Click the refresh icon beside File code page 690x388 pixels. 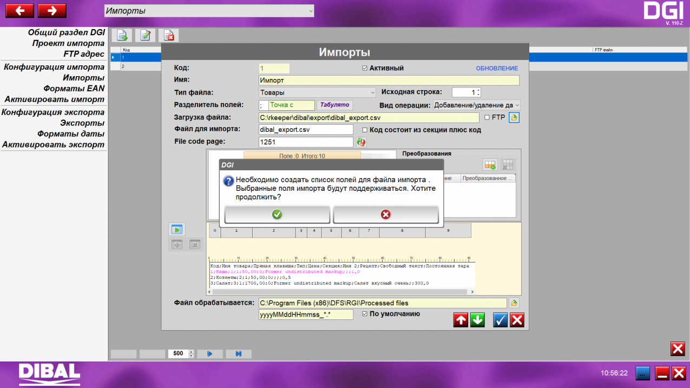click(361, 142)
